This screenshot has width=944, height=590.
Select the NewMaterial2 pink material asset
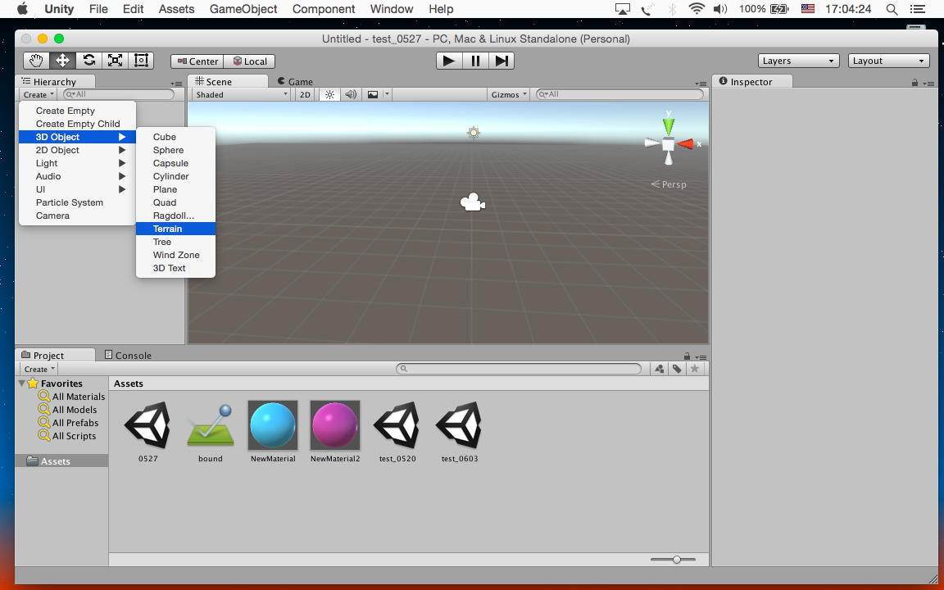(x=335, y=425)
